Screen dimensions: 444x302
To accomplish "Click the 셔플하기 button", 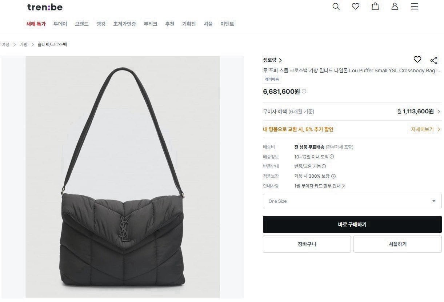I will pos(397,244).
